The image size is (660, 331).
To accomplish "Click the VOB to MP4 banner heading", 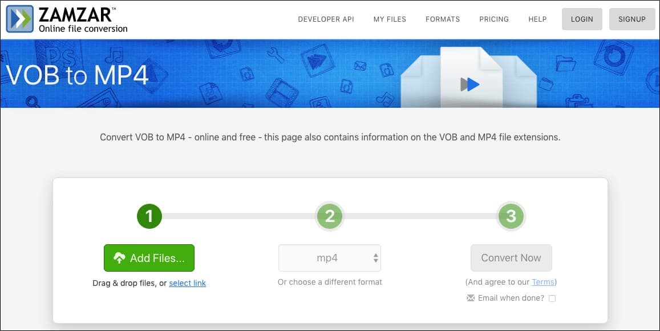I will point(78,75).
